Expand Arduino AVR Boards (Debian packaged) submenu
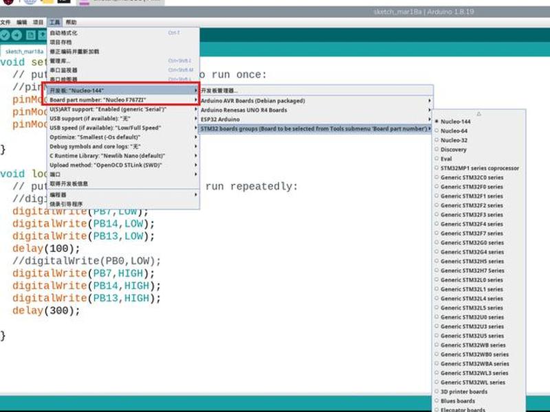Screen dimensions: 550x412 [x=316, y=101]
